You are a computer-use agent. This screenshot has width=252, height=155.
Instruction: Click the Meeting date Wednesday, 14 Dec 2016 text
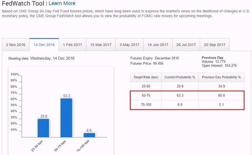(41, 58)
